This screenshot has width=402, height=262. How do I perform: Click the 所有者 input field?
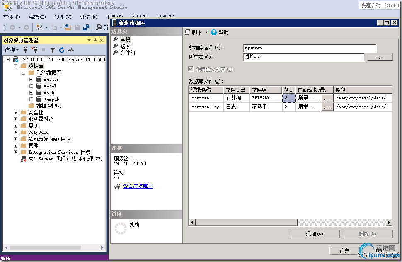click(x=304, y=57)
